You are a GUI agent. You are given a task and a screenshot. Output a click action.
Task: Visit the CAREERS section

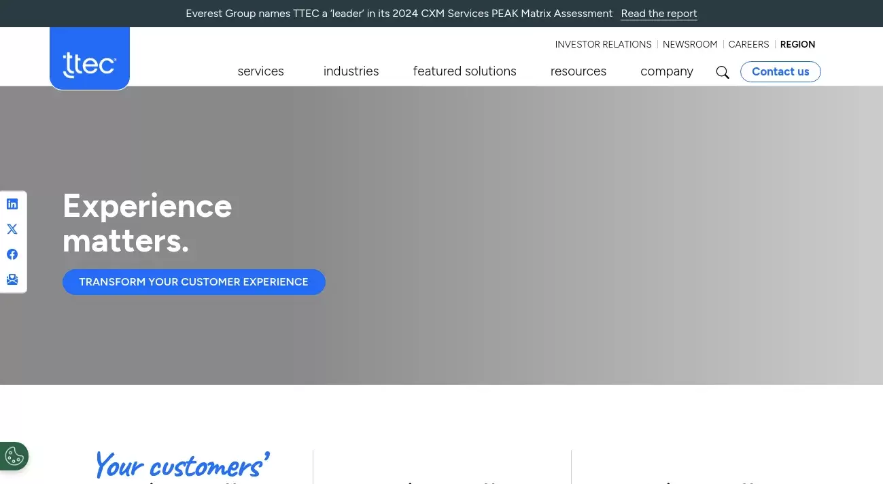click(748, 44)
